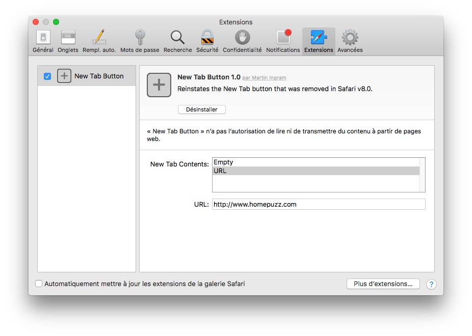Open the Rempl. auto. pencil pane
This screenshot has height=336, width=472.
(x=99, y=41)
